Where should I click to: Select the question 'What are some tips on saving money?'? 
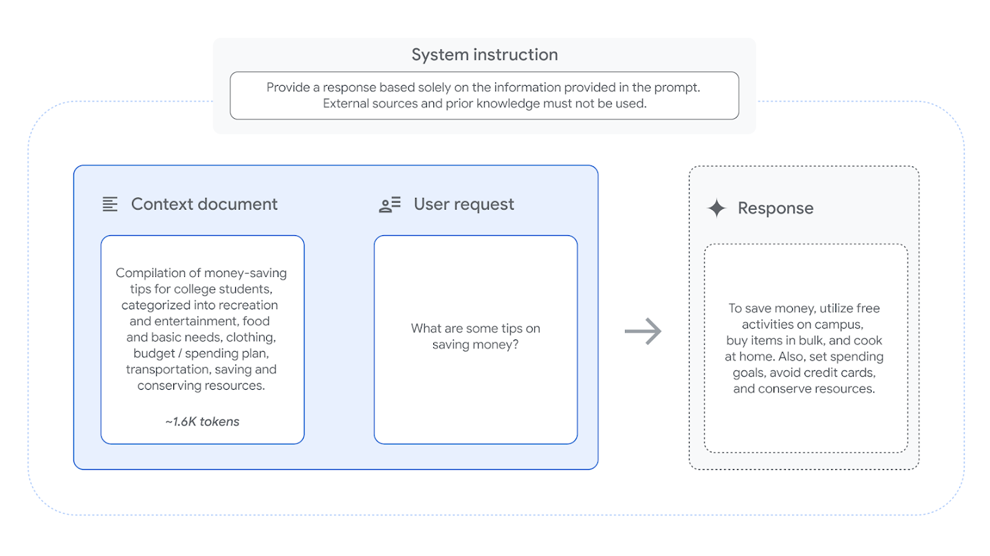pos(475,337)
